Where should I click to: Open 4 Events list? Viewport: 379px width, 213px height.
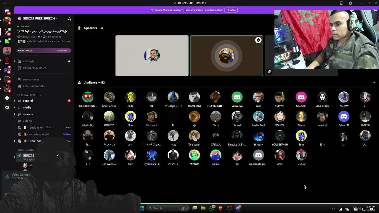[44, 61]
